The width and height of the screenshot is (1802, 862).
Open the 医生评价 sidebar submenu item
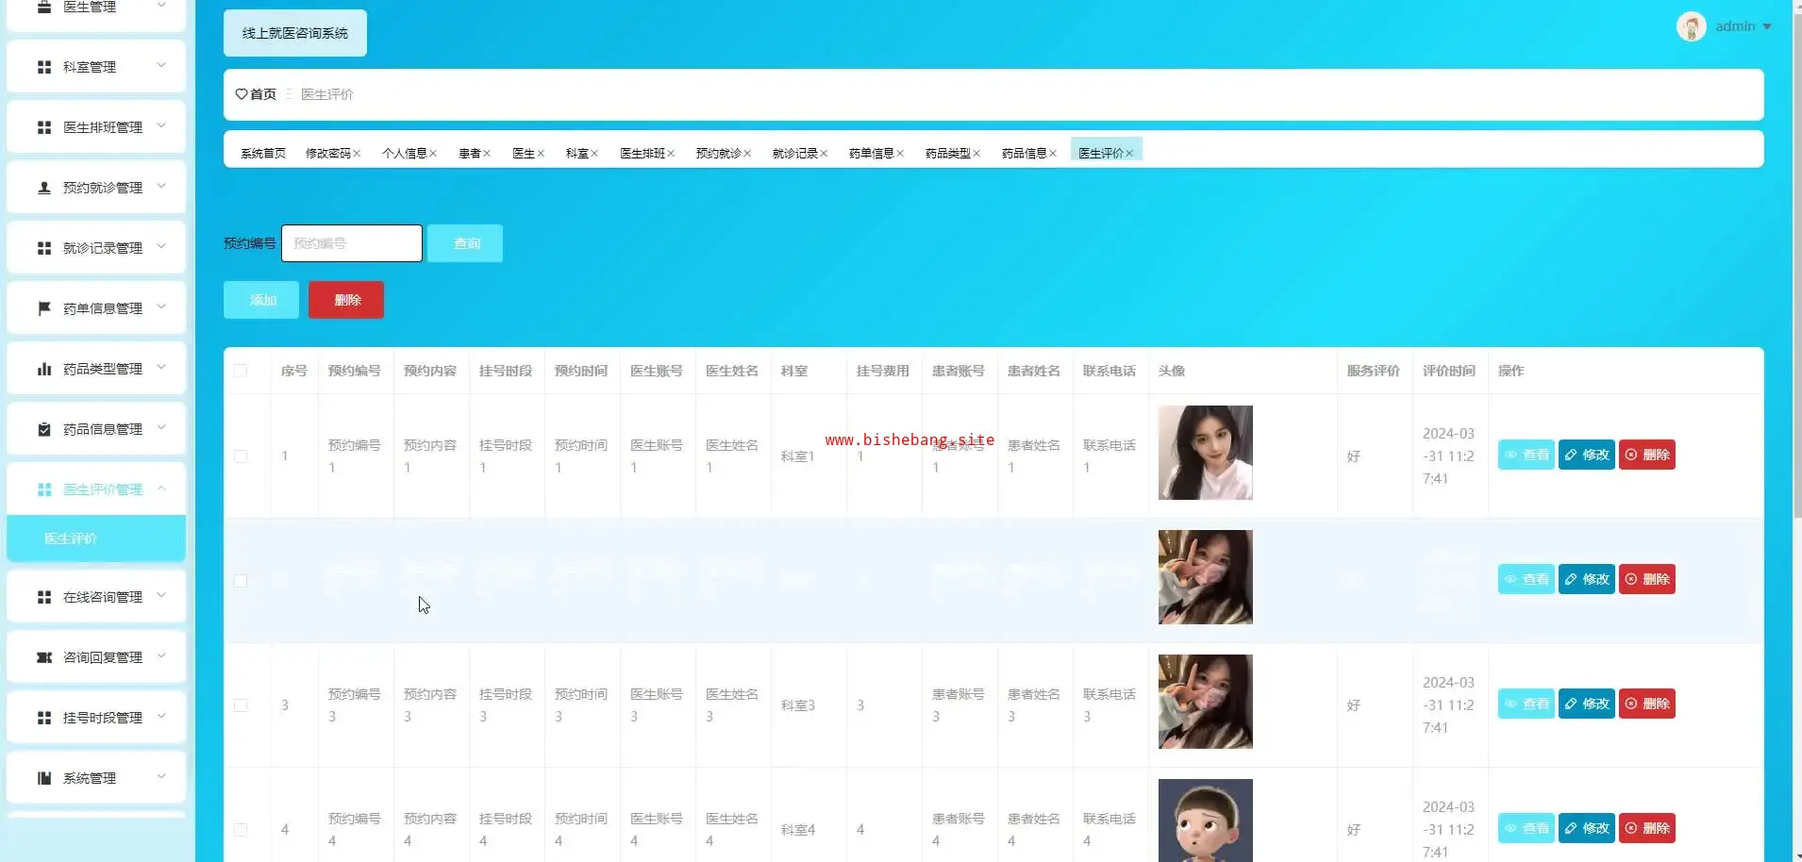[96, 539]
